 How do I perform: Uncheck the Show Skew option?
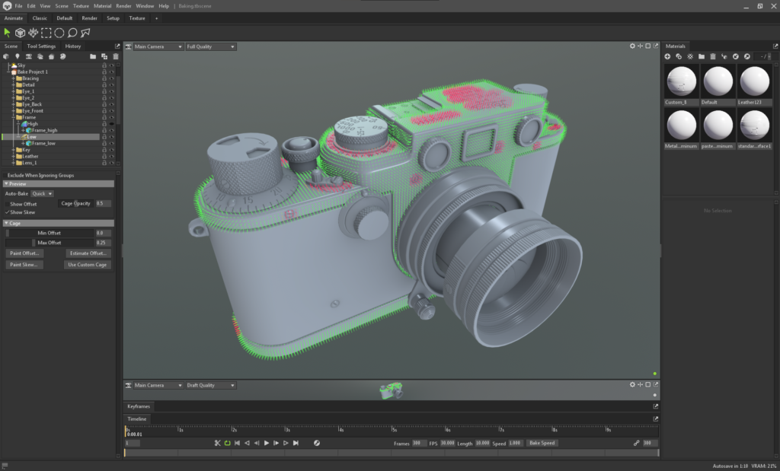pyautogui.click(x=7, y=212)
